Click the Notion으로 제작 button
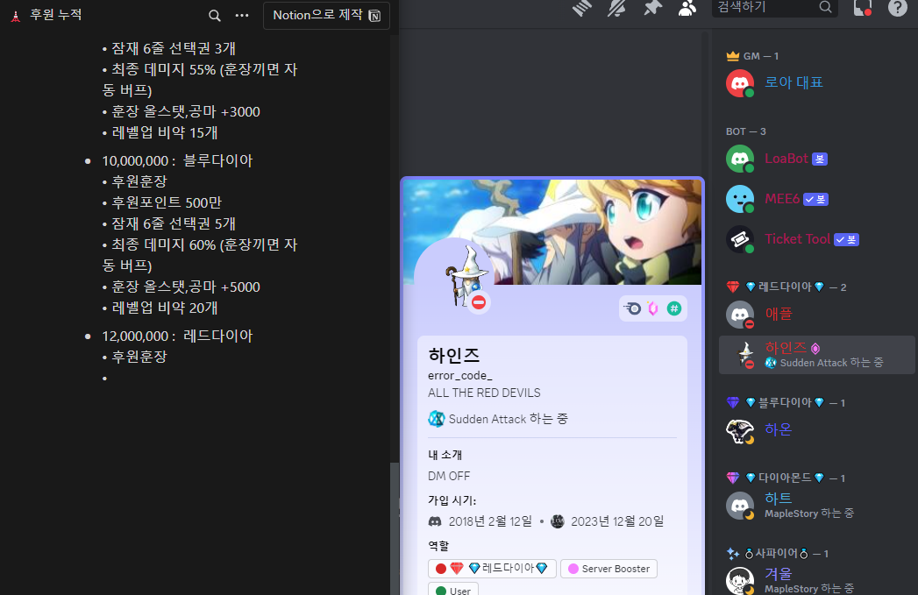 pos(326,16)
